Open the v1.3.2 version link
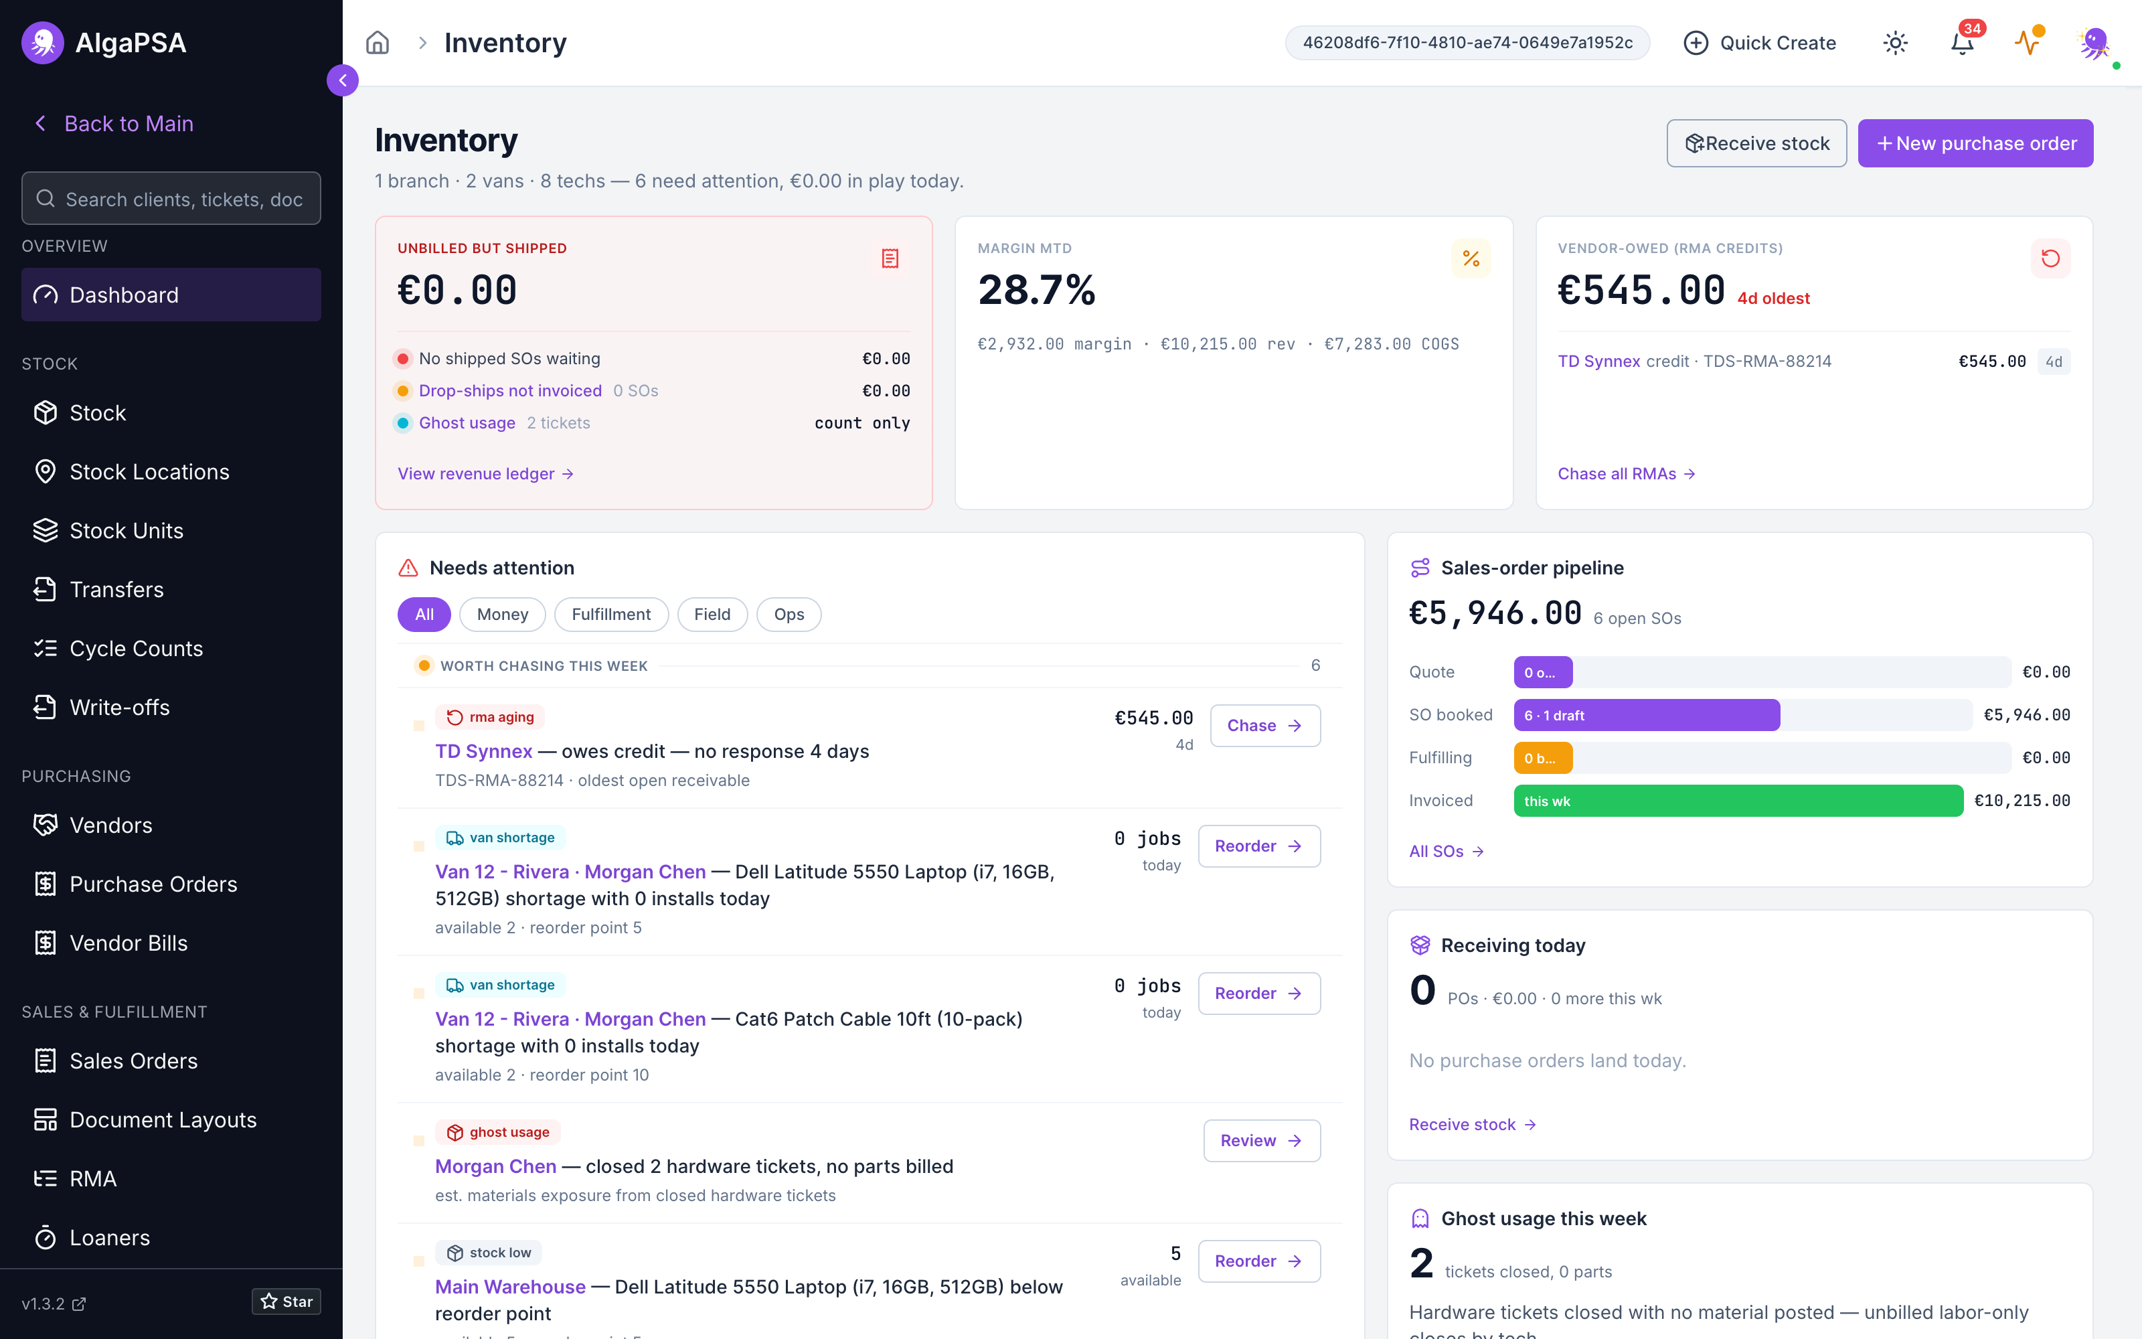This screenshot has height=1339, width=2142. [54, 1303]
